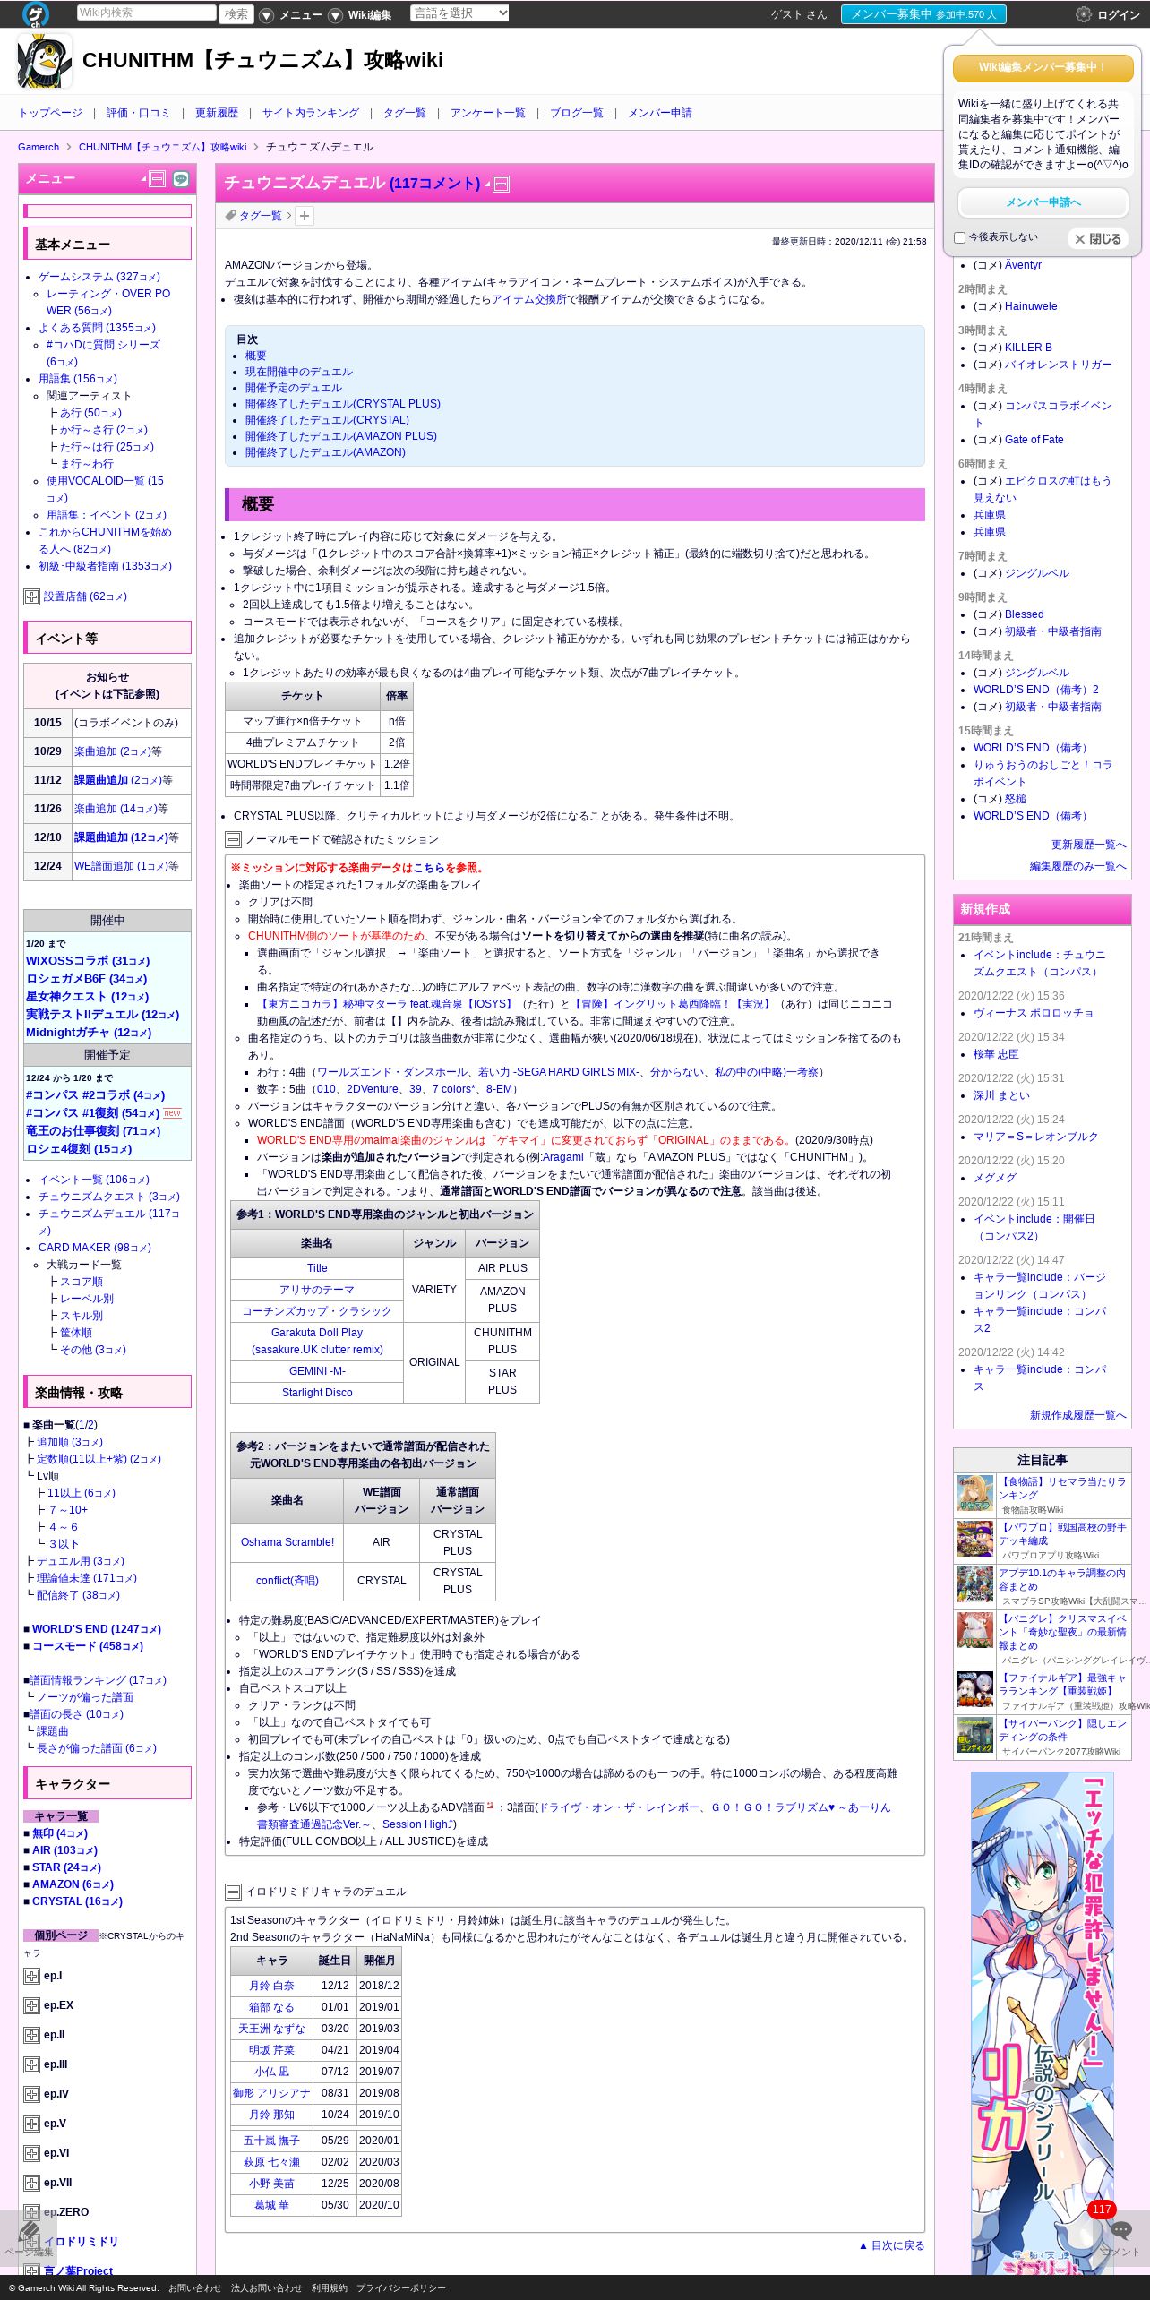Open the トップページ nav tab
This screenshot has height=2300, width=1150.
[x=50, y=113]
